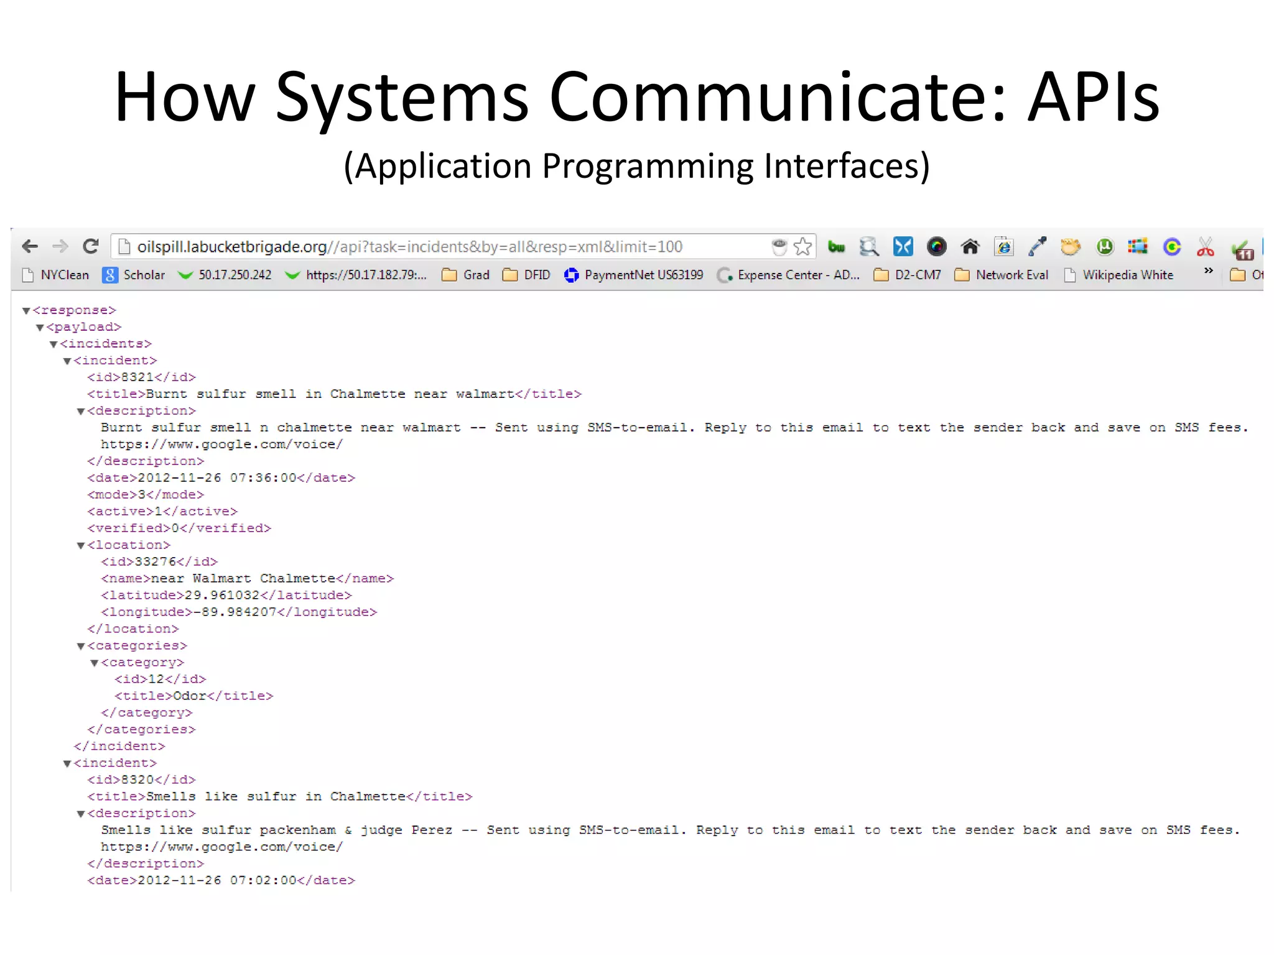This screenshot has width=1274, height=955.
Task: Collapse the <category> node
Action: pyautogui.click(x=95, y=663)
